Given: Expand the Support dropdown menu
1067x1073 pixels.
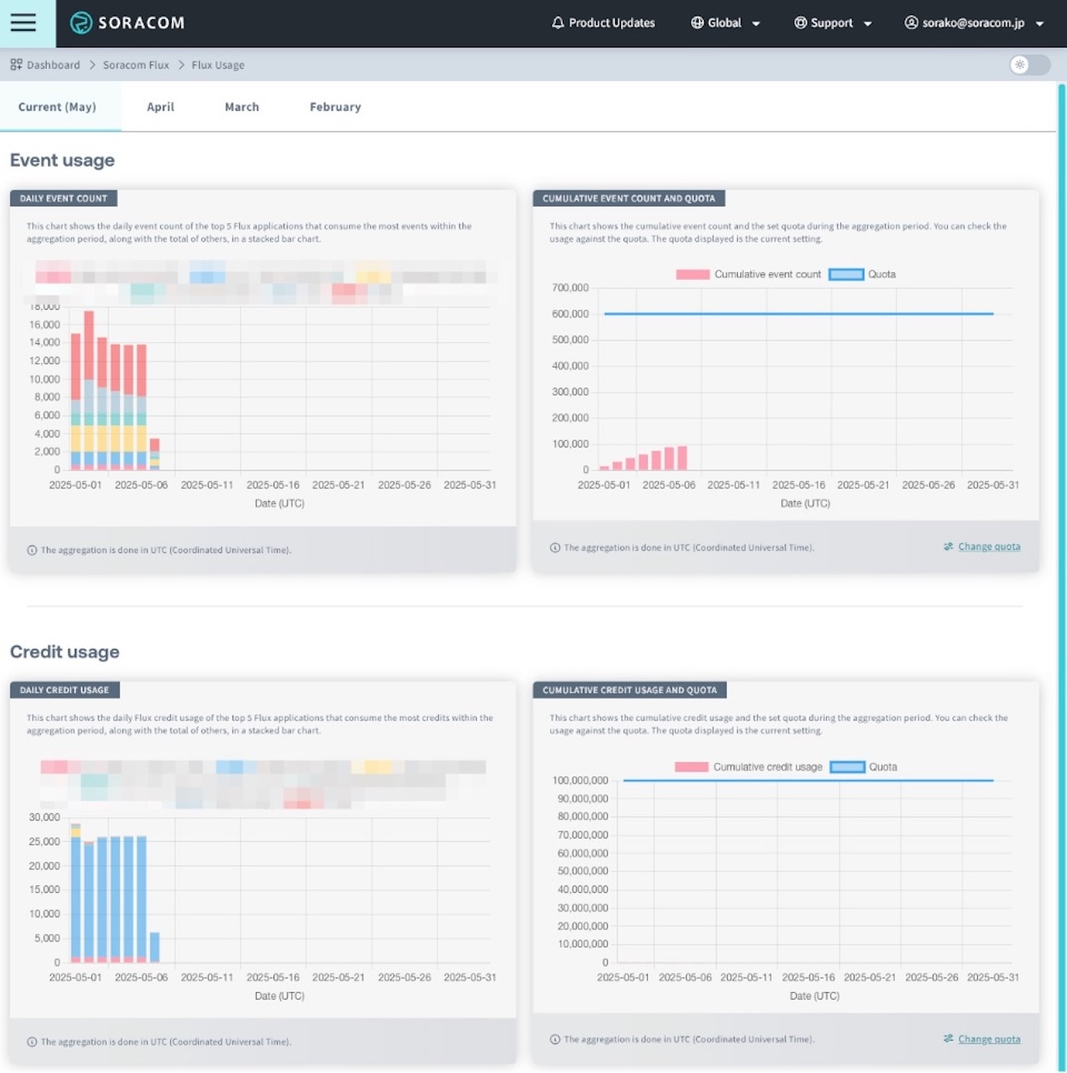Looking at the screenshot, I should tap(867, 22).
